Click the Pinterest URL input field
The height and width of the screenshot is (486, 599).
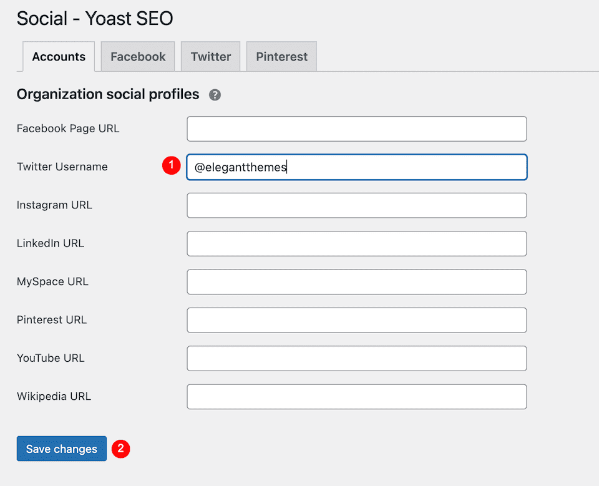click(356, 320)
